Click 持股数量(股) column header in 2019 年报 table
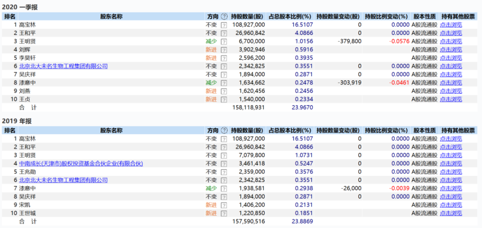The width and height of the screenshot is (482, 228). click(248, 130)
